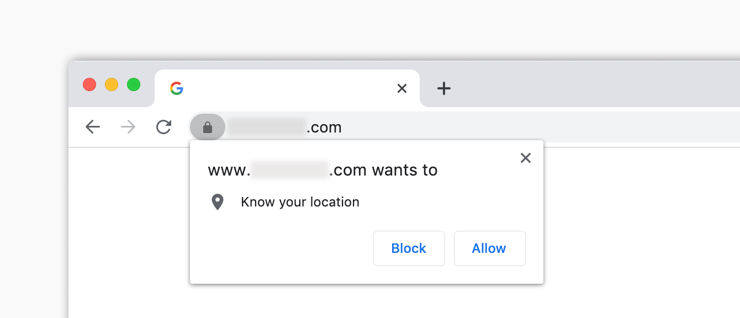Go back using the back arrow
The image size is (740, 318).
[x=93, y=127]
